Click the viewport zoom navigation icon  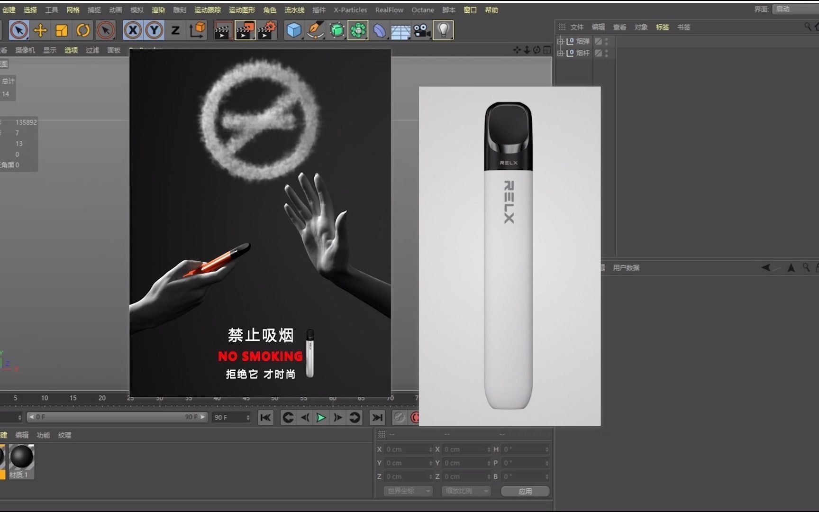click(527, 50)
